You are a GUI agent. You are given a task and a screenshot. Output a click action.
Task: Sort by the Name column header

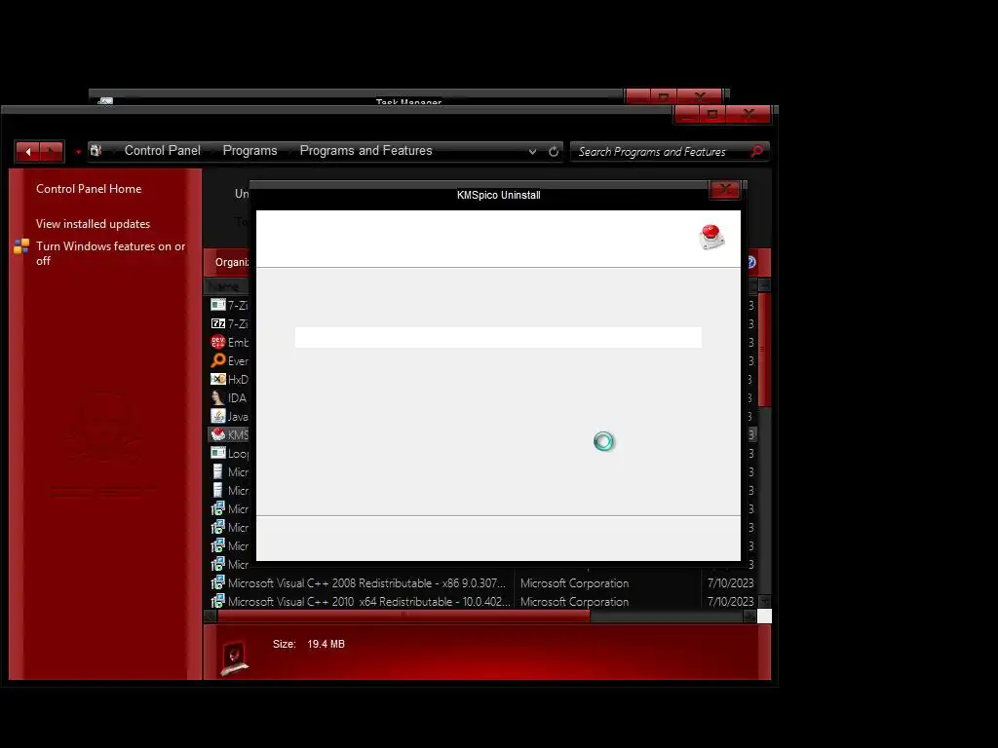[226, 287]
